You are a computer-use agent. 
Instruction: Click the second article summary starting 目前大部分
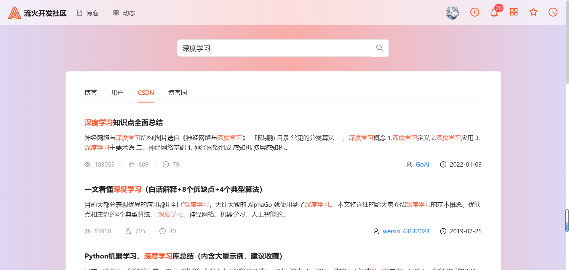pos(283,209)
